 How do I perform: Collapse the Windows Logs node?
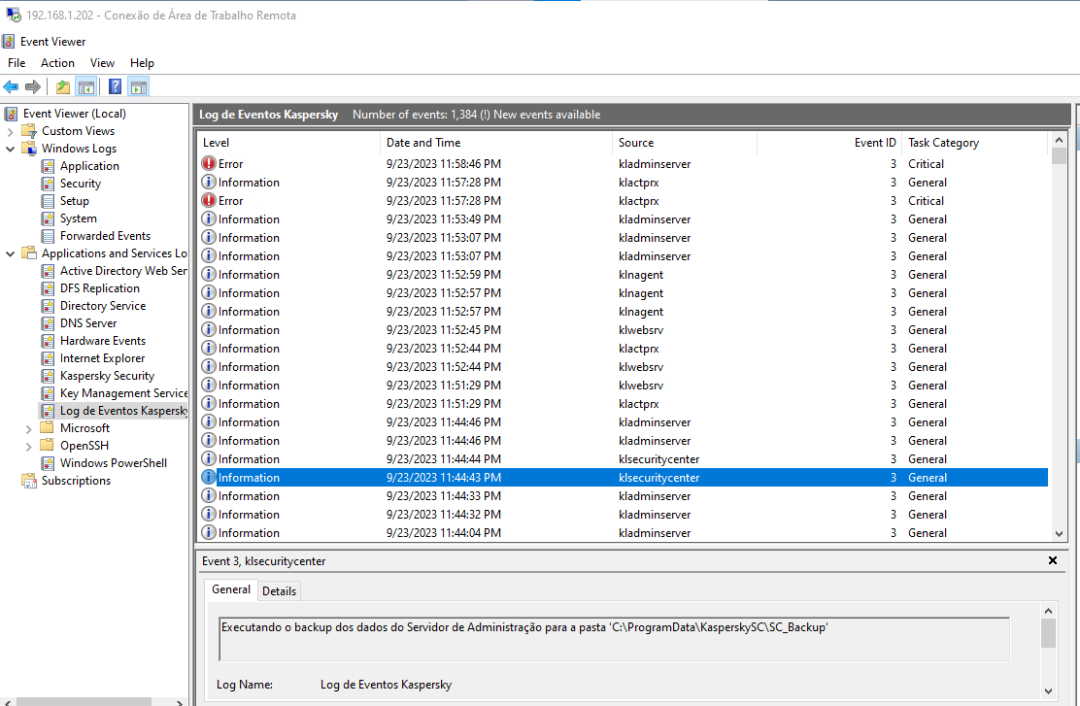(11, 149)
